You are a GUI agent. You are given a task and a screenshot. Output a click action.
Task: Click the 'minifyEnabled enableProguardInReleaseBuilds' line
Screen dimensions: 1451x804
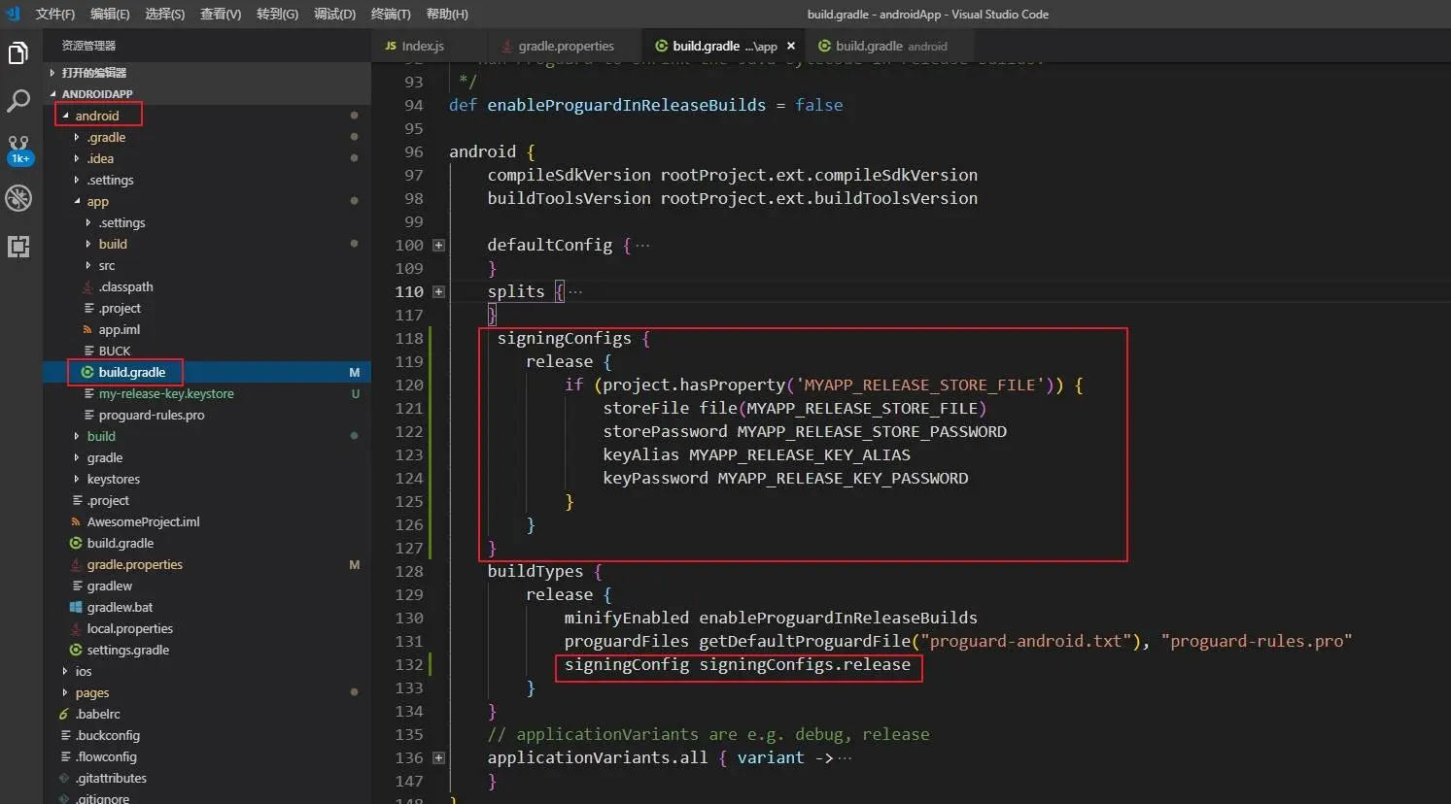pos(771,619)
